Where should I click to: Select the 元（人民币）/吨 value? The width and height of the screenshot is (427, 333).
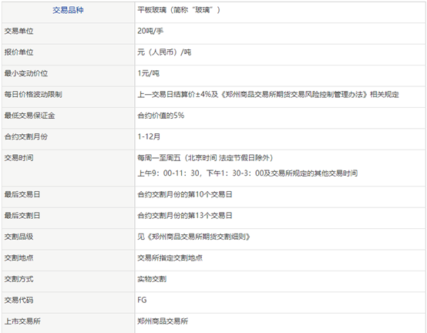coord(164,52)
